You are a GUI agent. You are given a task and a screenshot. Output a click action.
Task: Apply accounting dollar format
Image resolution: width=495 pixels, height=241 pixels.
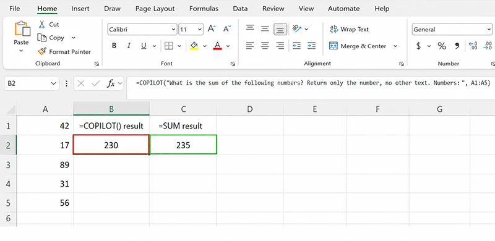419,46
